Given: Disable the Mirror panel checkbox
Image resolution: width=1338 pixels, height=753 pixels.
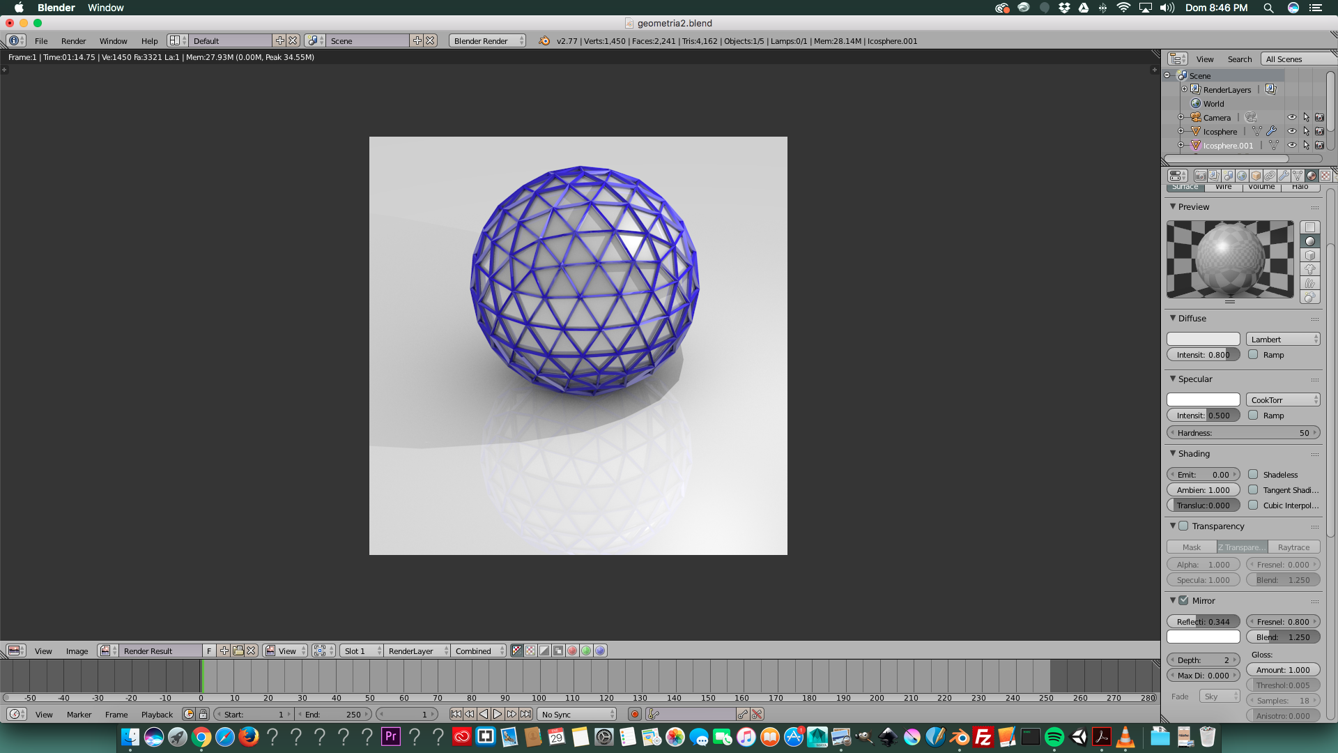Looking at the screenshot, I should tap(1183, 600).
